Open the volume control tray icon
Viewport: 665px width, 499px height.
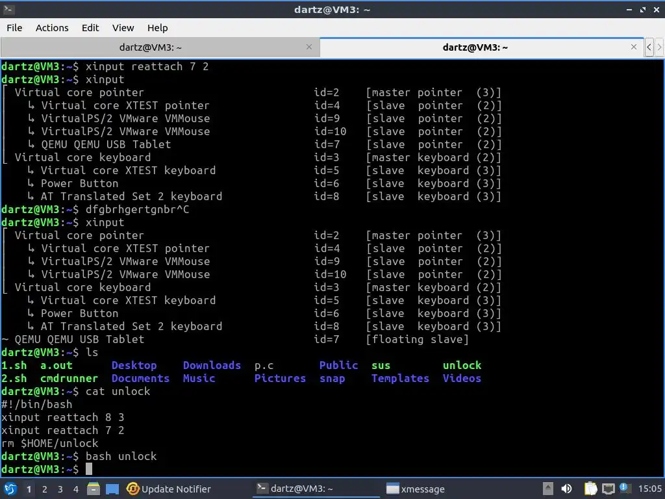coord(566,489)
